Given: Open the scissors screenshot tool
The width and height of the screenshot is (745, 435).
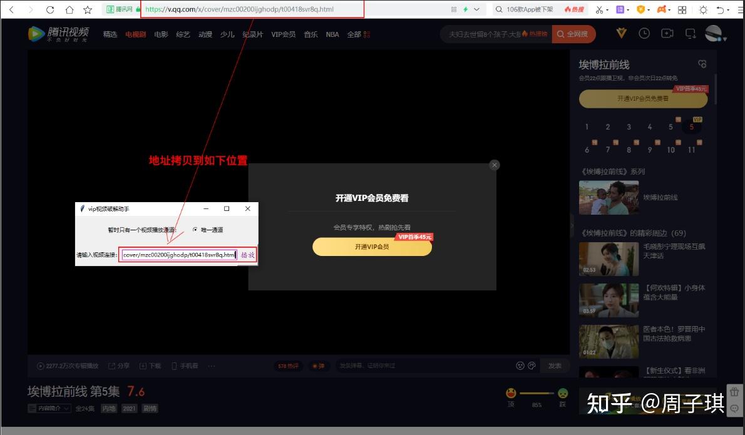Looking at the screenshot, I should [x=599, y=9].
